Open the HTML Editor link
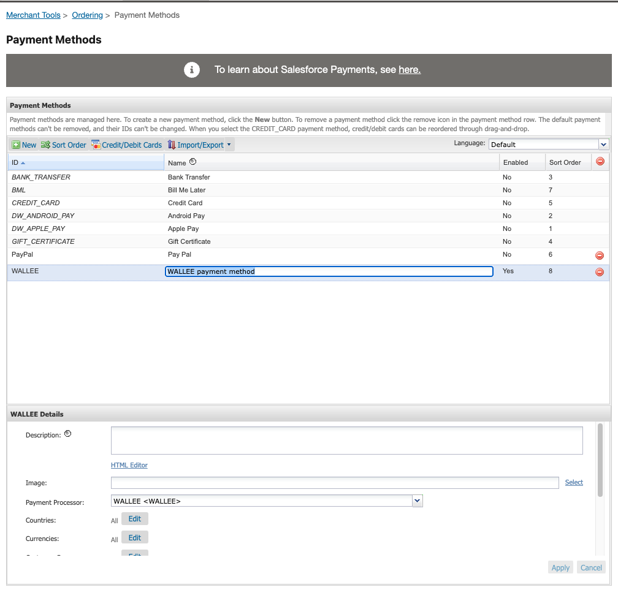 pos(129,465)
